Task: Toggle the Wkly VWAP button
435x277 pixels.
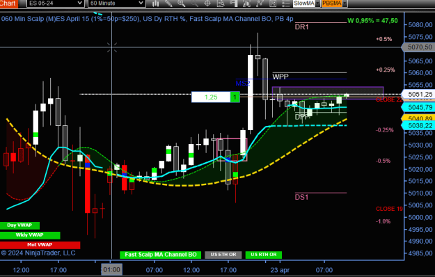Action: point(30,235)
